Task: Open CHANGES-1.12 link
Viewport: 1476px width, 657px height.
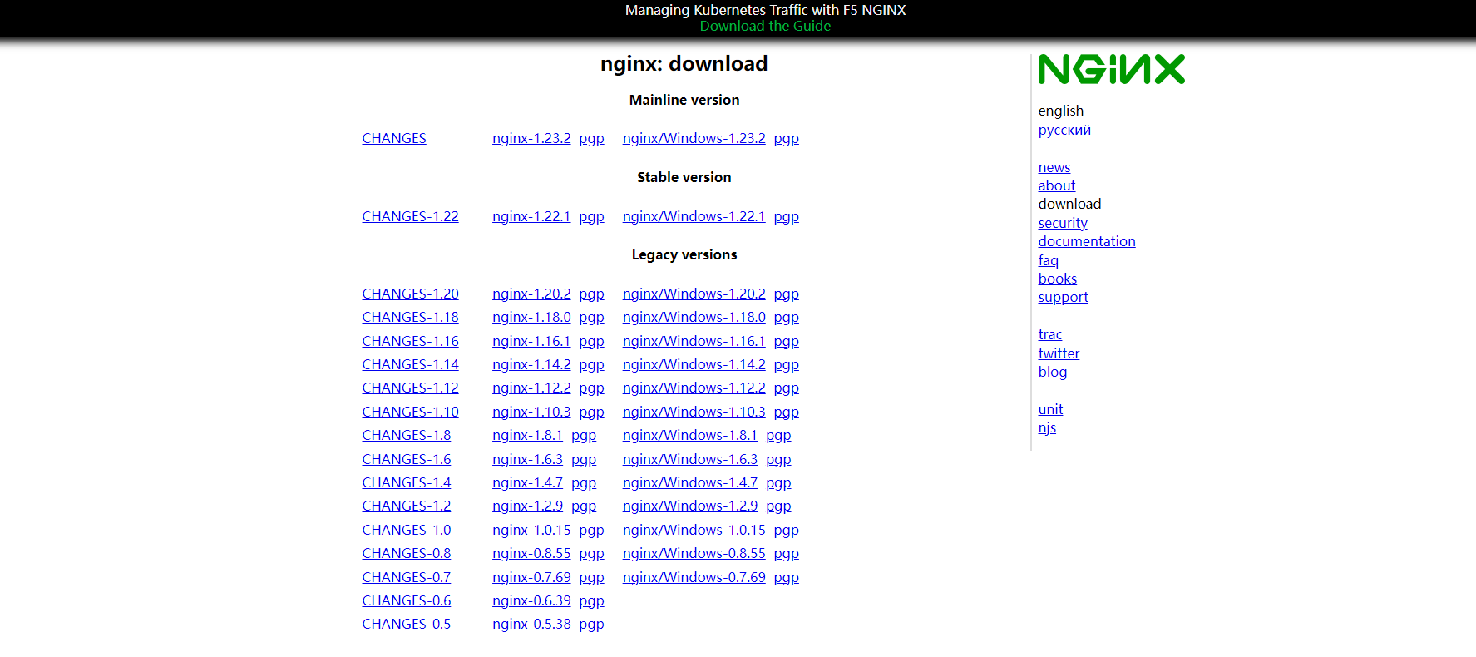Action: [x=410, y=388]
